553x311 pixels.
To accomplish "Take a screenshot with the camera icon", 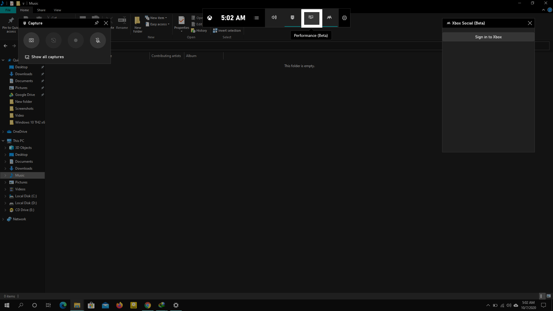I will click(x=31, y=40).
